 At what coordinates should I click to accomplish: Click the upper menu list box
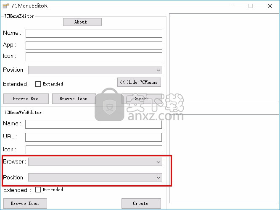click(224, 58)
